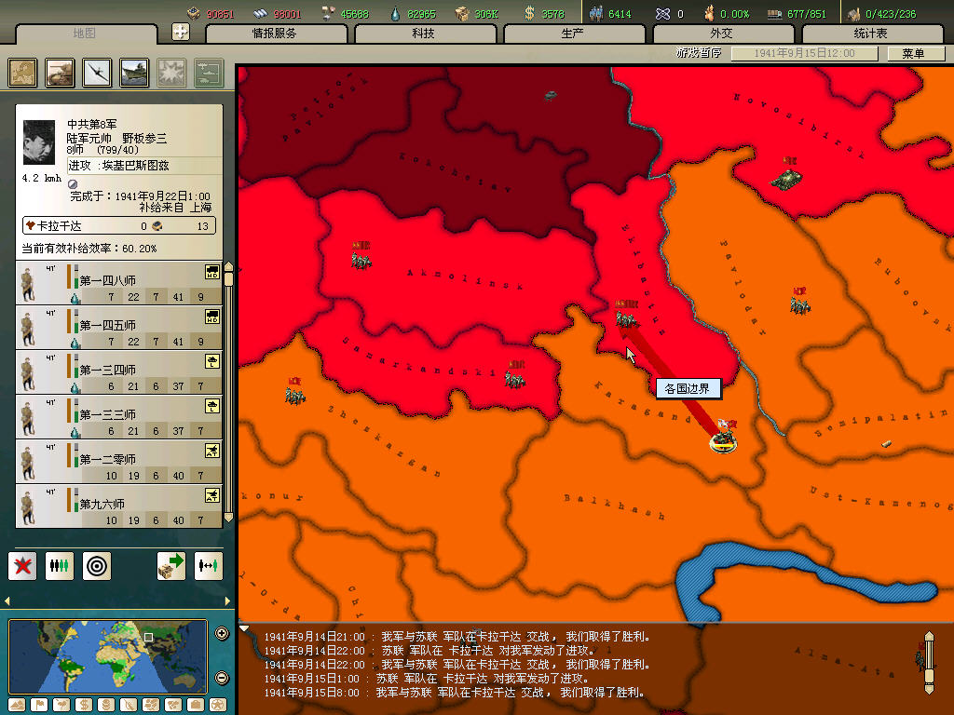This screenshot has width=954, height=715.
Task: Click the black and green soldiers reorganize icon
Action: coord(60,566)
